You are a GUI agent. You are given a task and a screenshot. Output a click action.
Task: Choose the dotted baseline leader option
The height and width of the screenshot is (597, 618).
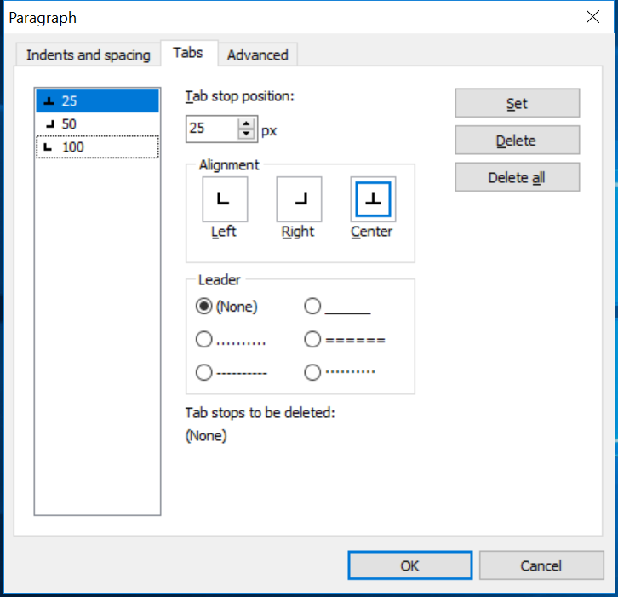pyautogui.click(x=204, y=340)
